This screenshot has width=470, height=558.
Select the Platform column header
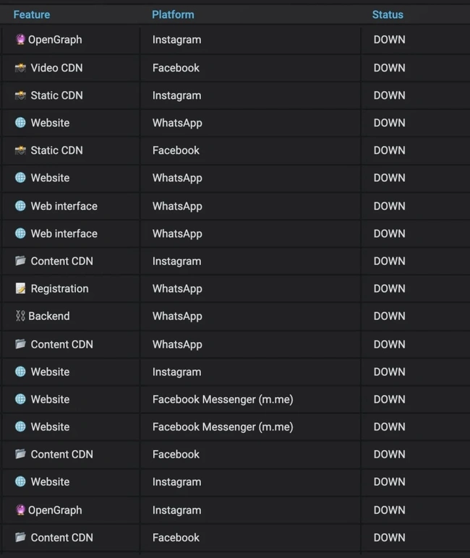[x=173, y=14]
